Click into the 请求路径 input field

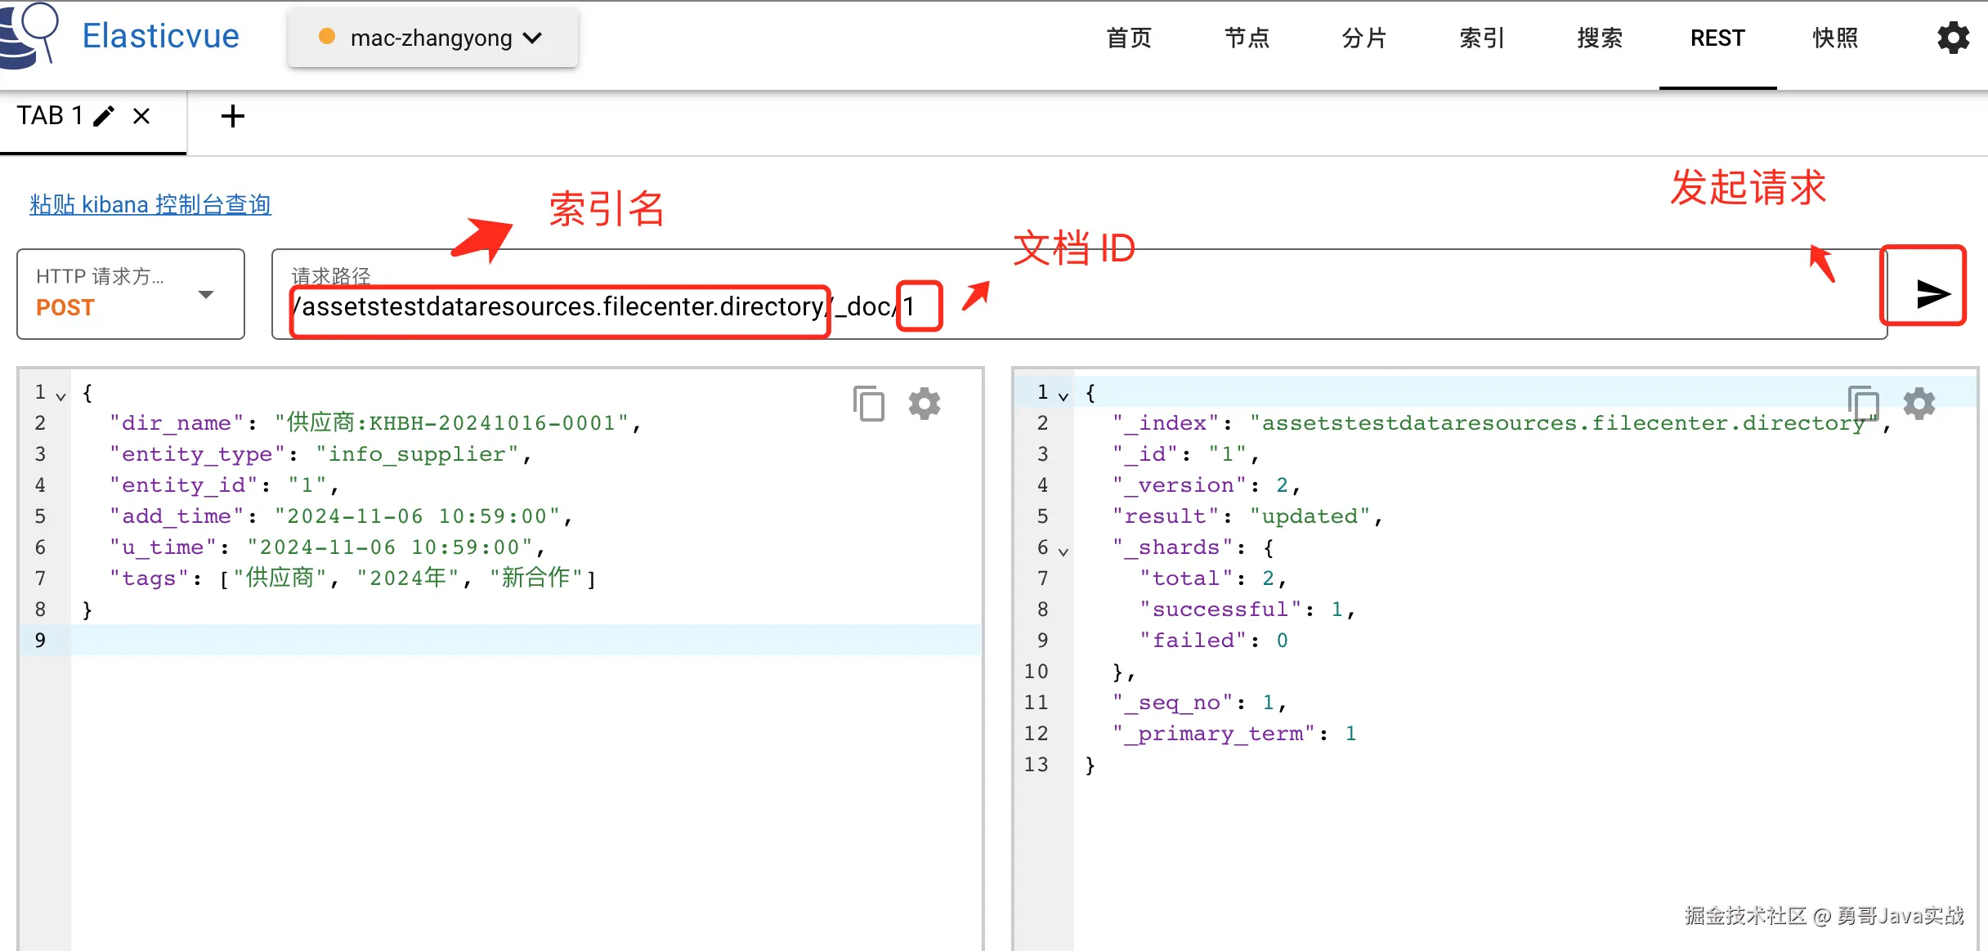(1308, 306)
